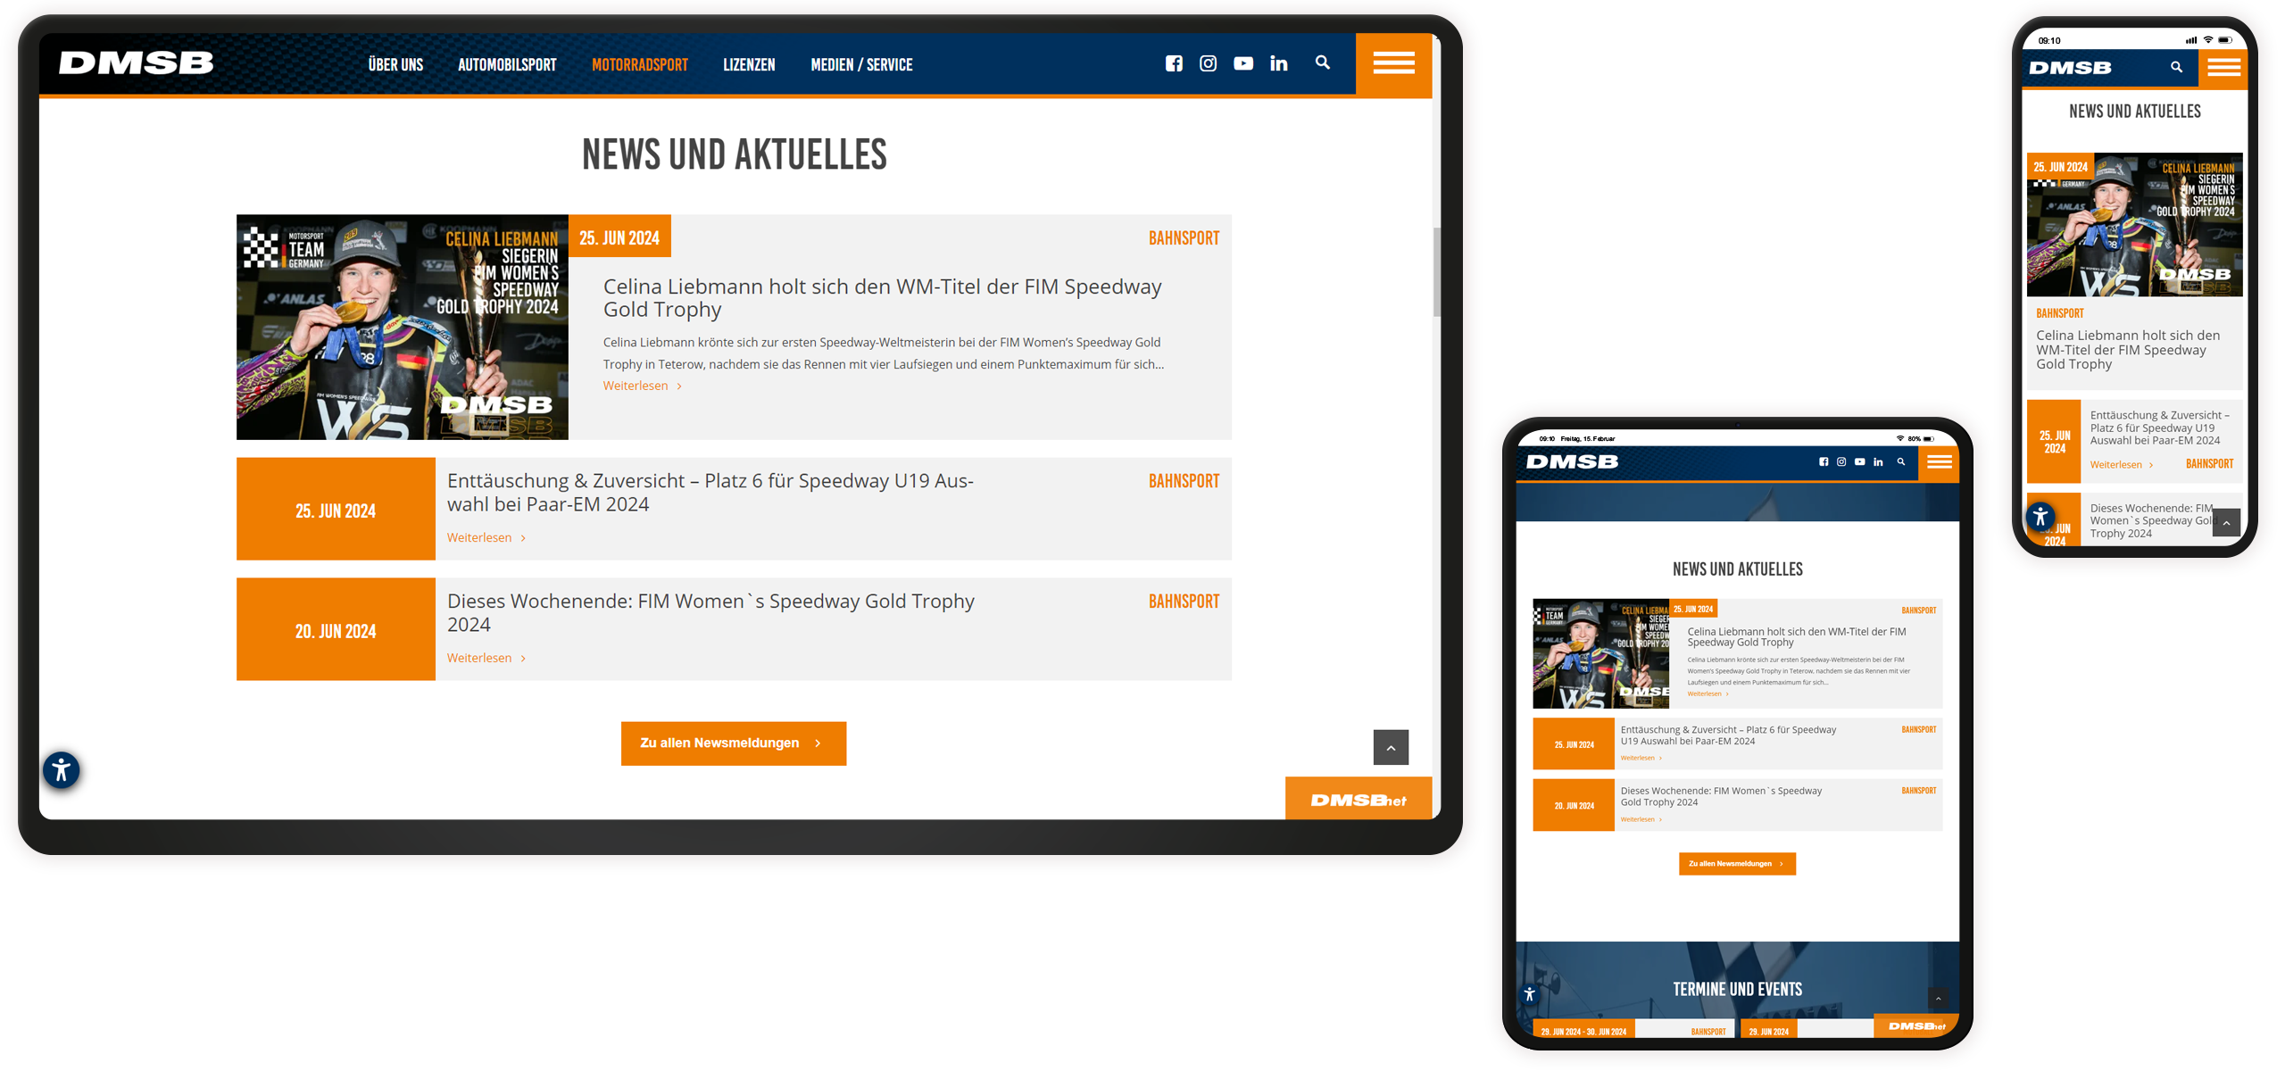Viewport: 2285px width, 1071px height.
Task: Click the Zu allen Newsmeldungen button
Action: 733,743
